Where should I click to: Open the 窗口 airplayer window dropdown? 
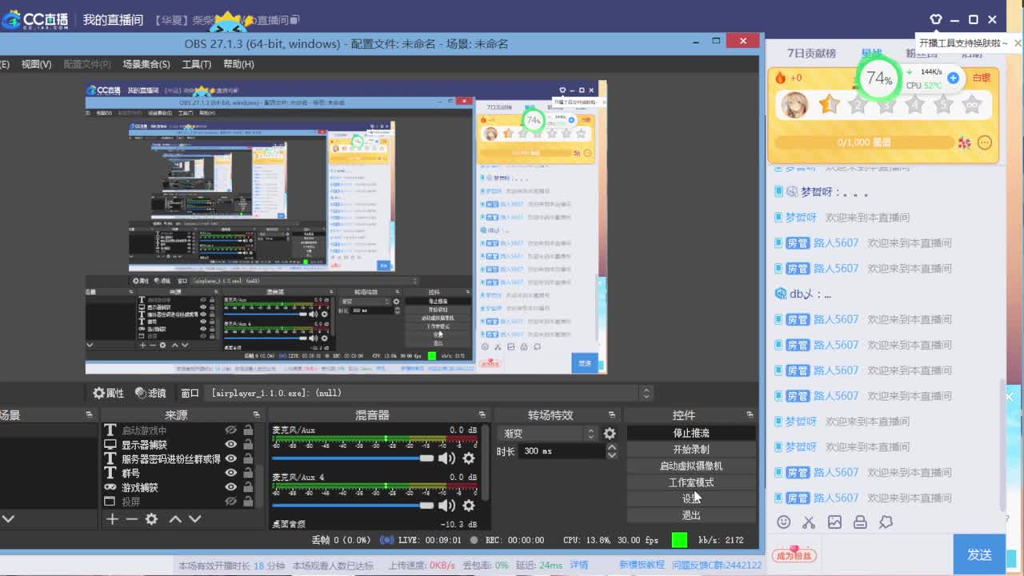coord(430,393)
